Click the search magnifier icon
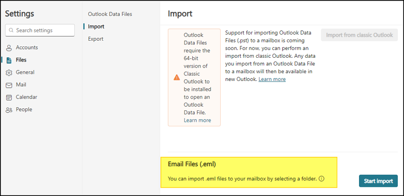 tap(11, 30)
